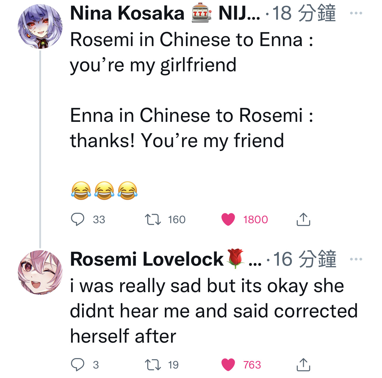Reply to Nina Kosaka's tweet
The height and width of the screenshot is (378, 382).
click(x=78, y=220)
